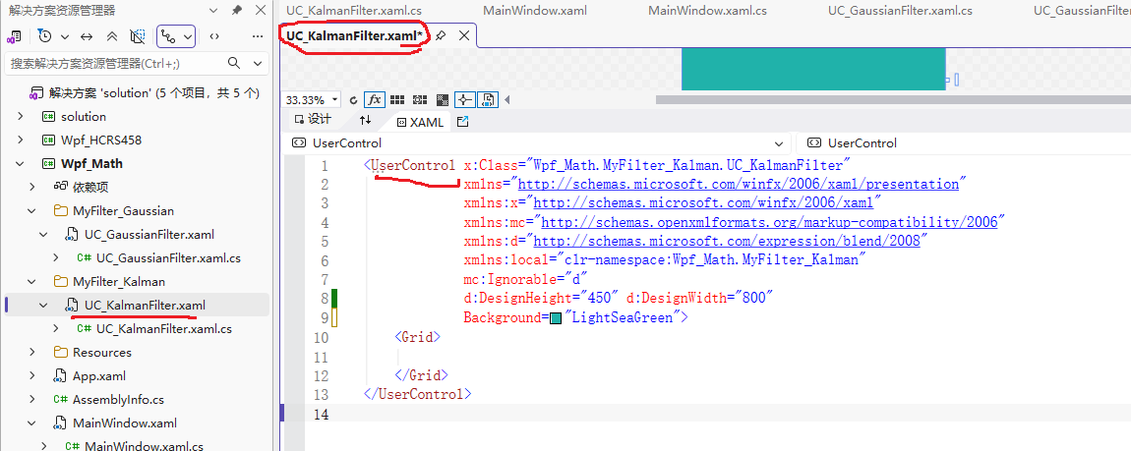
Task: Click the Git branch view icon
Action: [x=167, y=36]
